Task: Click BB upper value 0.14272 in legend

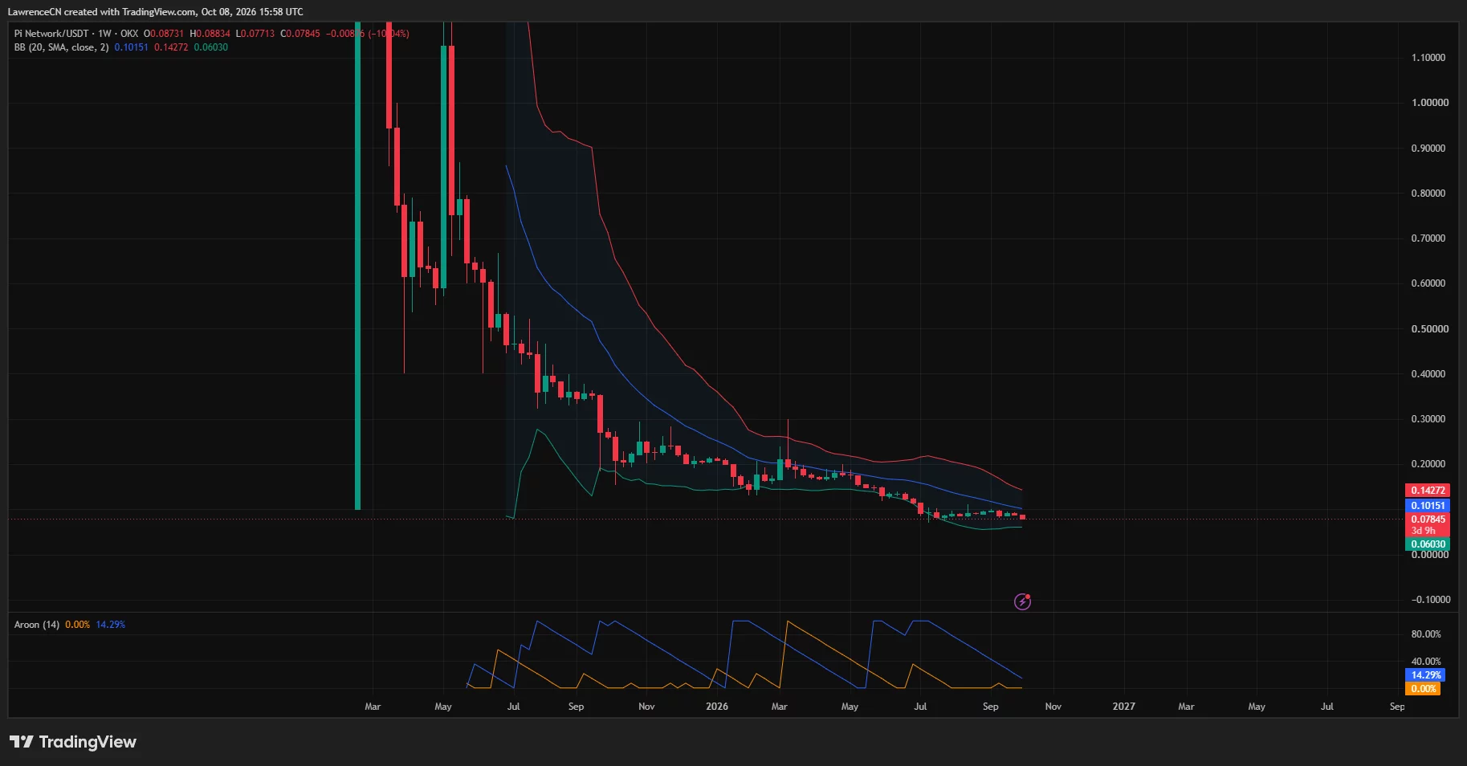Action: [171, 47]
